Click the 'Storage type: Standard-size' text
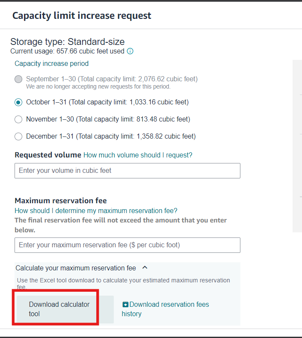This screenshot has width=302, height=338. (68, 42)
